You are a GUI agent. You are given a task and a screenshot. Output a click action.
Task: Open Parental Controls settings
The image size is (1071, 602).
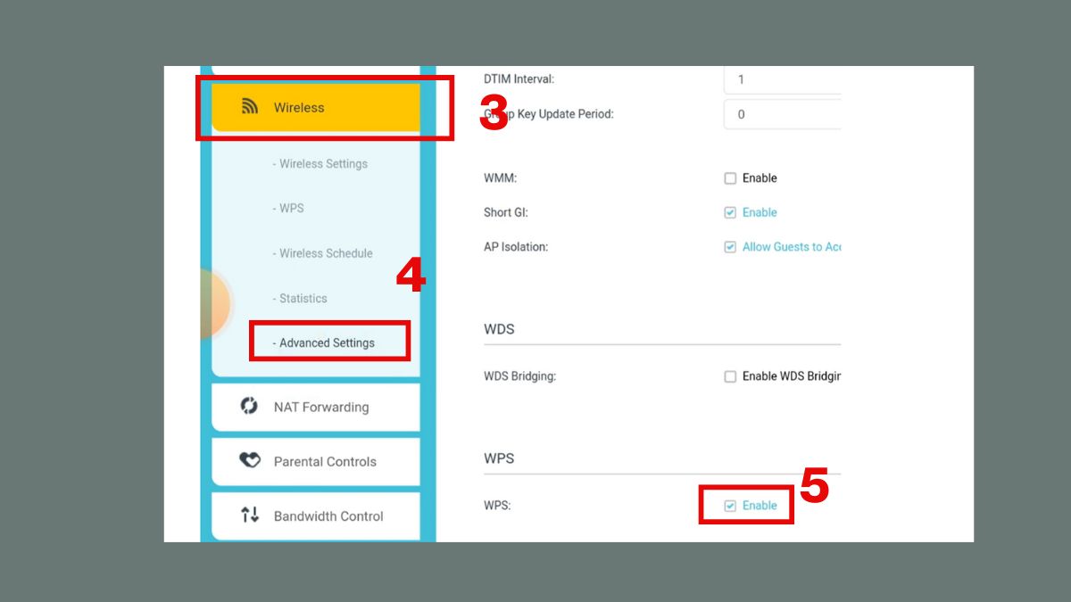point(325,461)
